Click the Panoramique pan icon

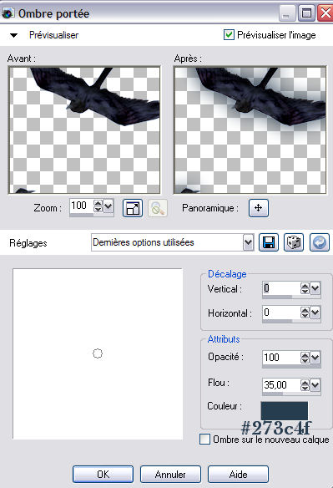point(259,208)
